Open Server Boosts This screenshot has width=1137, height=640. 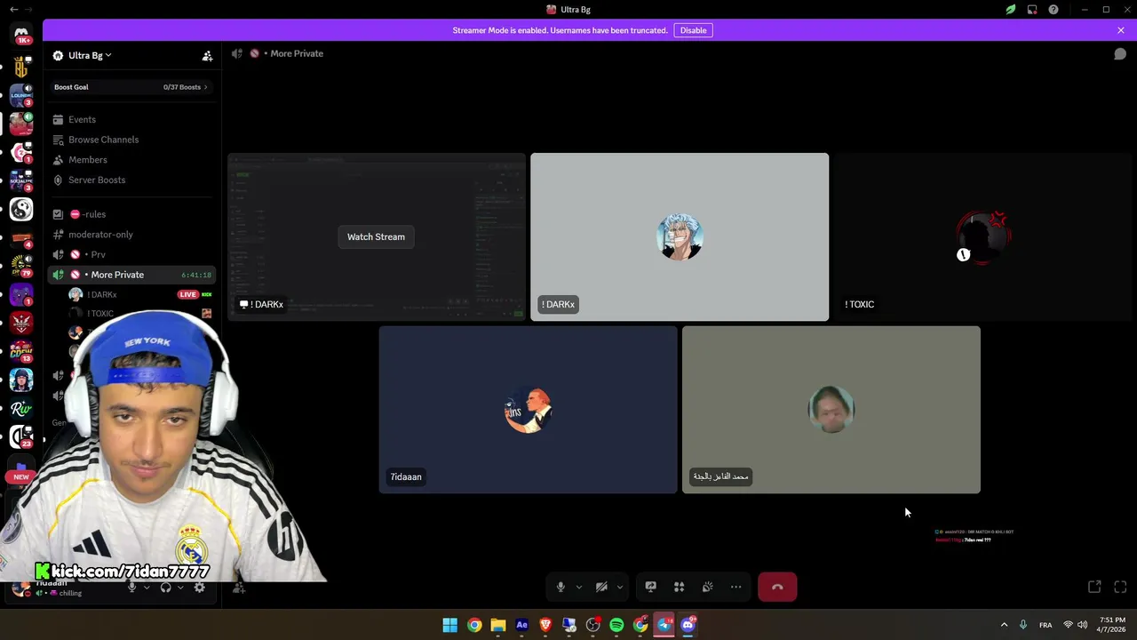point(131,180)
